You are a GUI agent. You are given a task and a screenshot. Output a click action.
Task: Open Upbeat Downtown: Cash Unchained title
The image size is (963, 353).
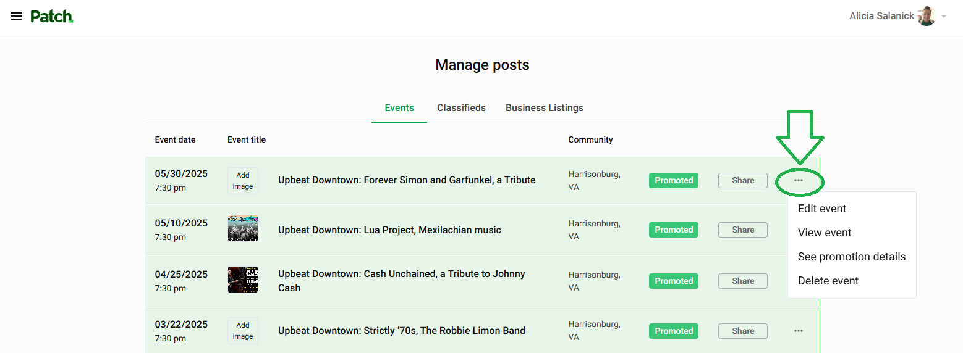(402, 281)
